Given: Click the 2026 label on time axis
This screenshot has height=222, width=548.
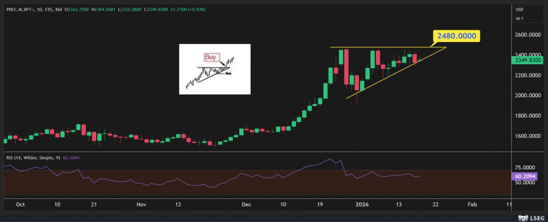Looking at the screenshot, I should 363,204.
